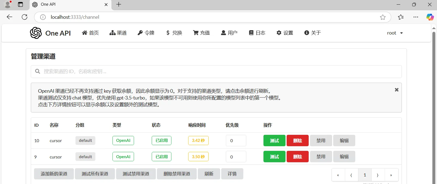Sort by the ID column header

[x=37, y=125]
